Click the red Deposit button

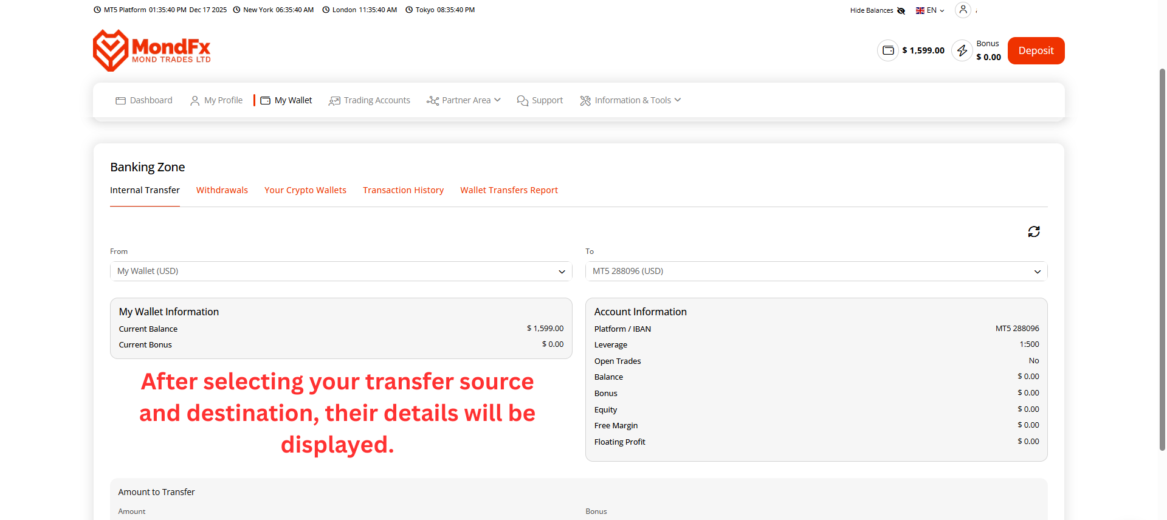pyautogui.click(x=1036, y=50)
